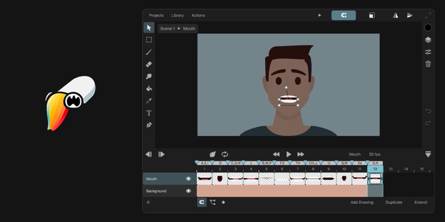
Task: Select the arrow selection tool
Action: [x=149, y=28]
